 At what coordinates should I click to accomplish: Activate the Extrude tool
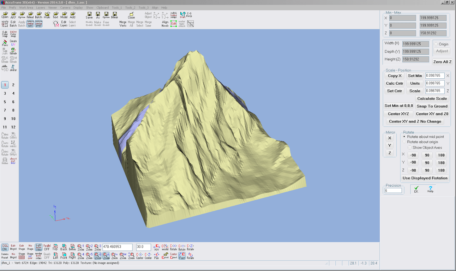click(x=13, y=51)
